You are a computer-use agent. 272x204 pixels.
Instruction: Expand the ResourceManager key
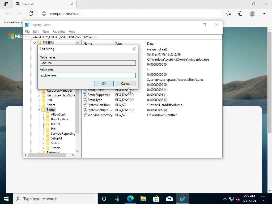pos(39,91)
